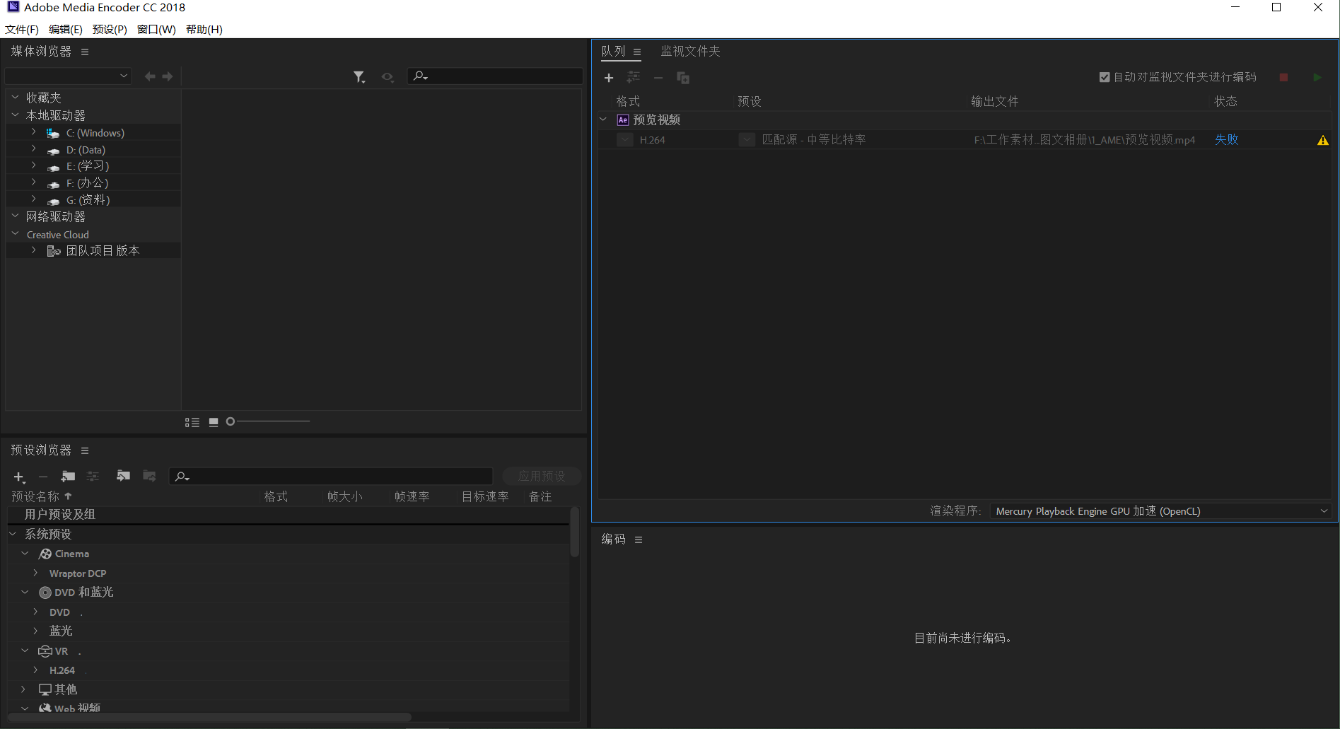Open the 队列 panel menu icon
Viewport: 1340px width, 729px height.
point(637,52)
